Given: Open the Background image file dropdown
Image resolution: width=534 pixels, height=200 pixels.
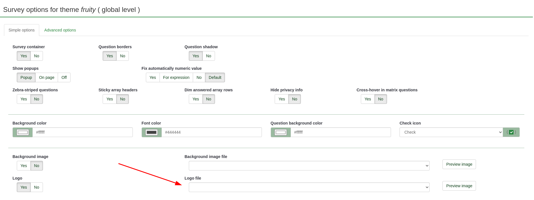Looking at the screenshot, I should pos(309,166).
